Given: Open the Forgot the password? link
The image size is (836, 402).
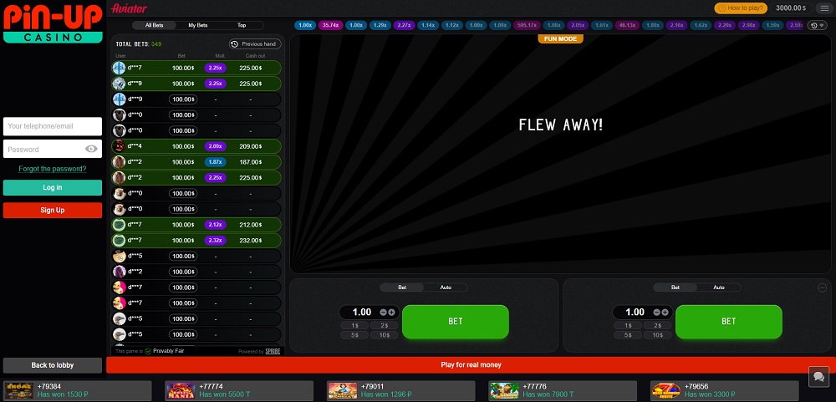Looking at the screenshot, I should (52, 169).
